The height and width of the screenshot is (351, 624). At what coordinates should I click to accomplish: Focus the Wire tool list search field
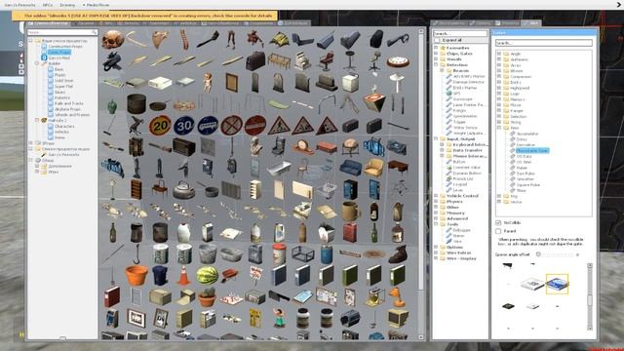tap(459, 34)
